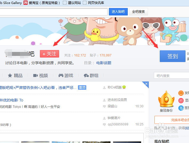This screenshot has width=189, height=143.
Task: Click the dashed icon before 建议网站
Action: [x=65, y=3]
